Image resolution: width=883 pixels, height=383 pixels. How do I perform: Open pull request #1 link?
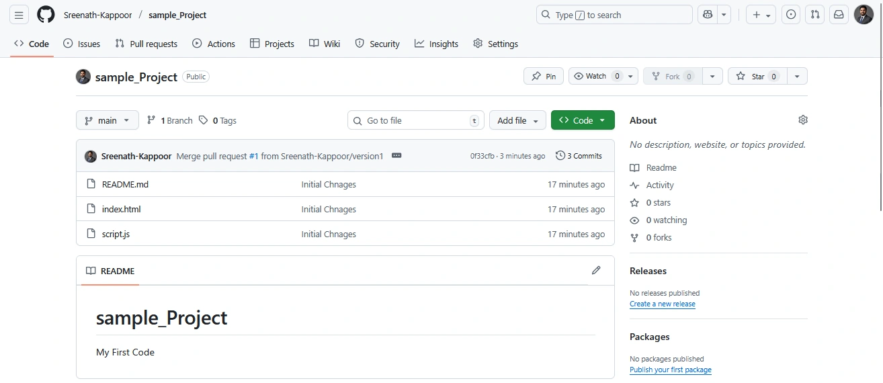pyautogui.click(x=254, y=156)
